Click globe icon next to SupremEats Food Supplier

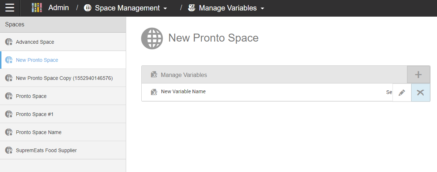(9, 150)
